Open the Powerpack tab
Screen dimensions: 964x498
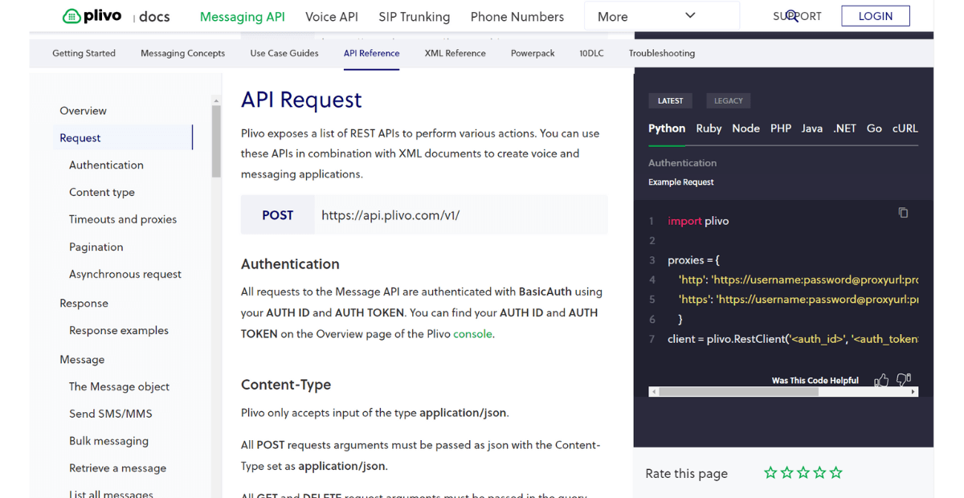pos(533,53)
